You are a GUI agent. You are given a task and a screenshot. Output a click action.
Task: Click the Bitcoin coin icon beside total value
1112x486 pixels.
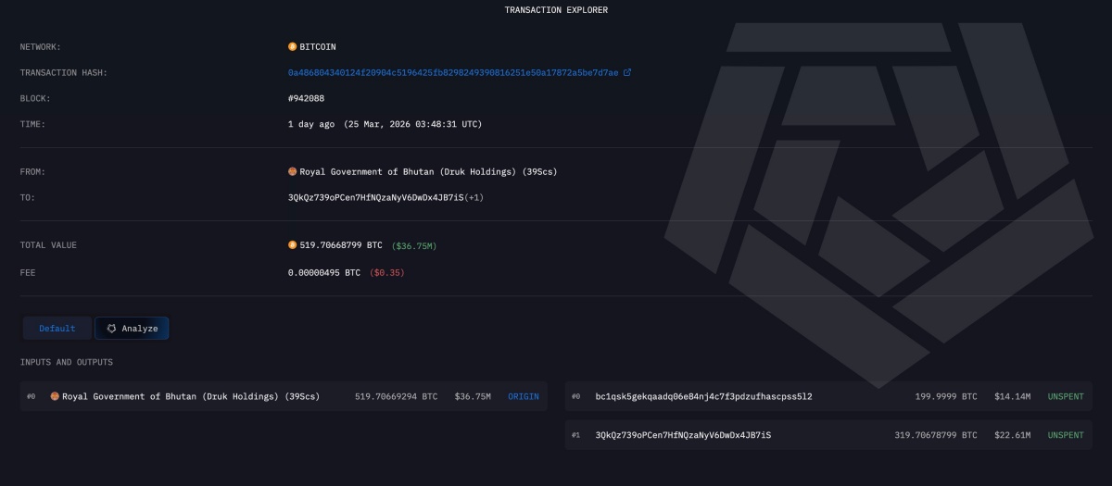293,245
